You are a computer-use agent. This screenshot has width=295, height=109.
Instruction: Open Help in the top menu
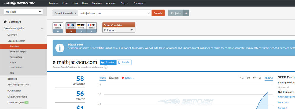coord(75,3)
